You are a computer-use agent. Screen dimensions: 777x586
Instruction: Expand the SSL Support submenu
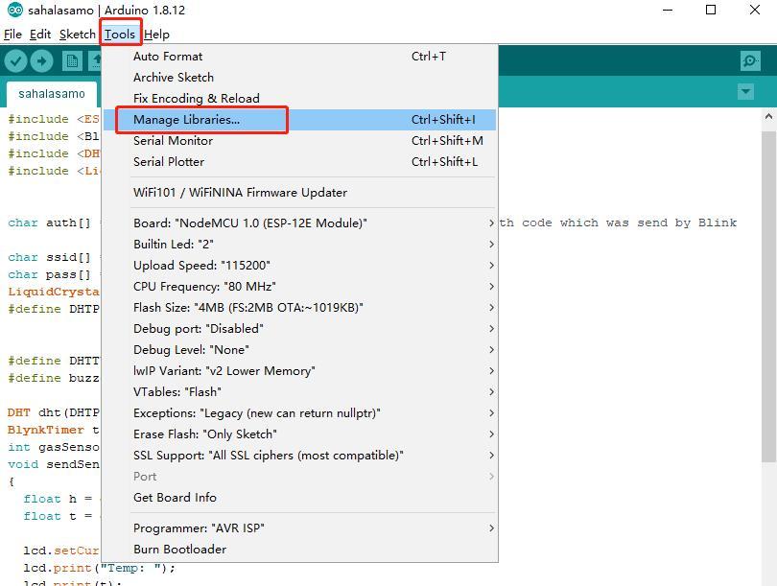pyautogui.click(x=299, y=456)
